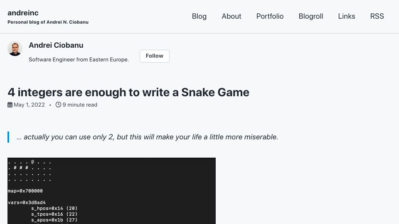This screenshot has height=224, width=399.
Task: Open the Blog navigation item
Action: click(199, 16)
